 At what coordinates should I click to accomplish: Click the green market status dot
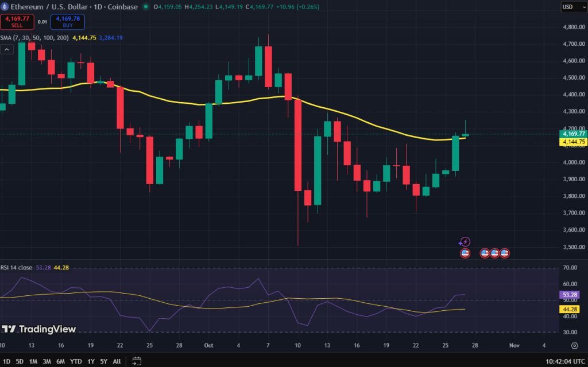[146, 7]
